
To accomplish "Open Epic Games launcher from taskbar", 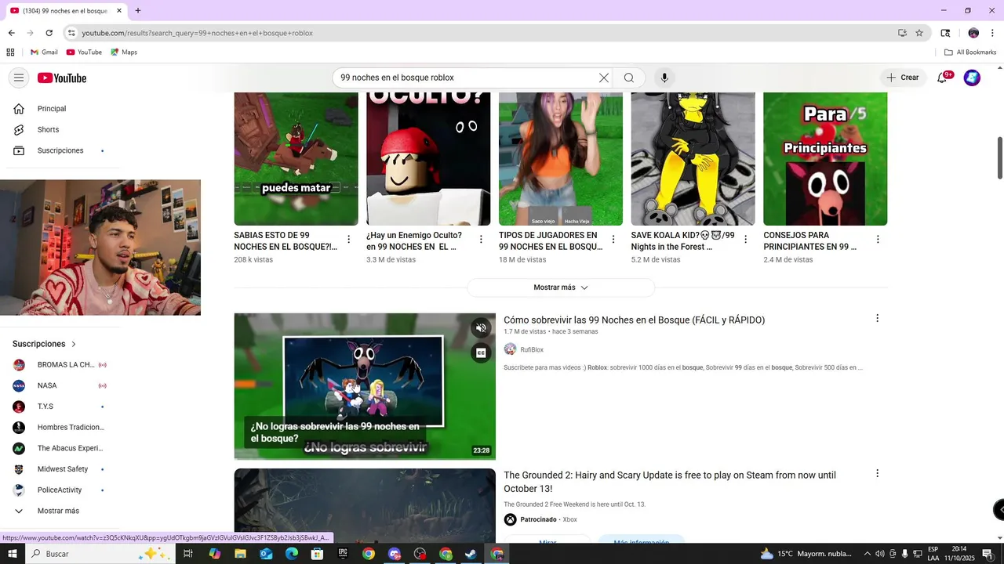I will pyautogui.click(x=343, y=554).
